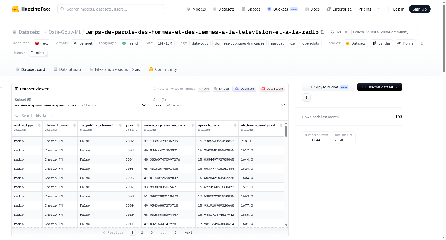Go to page 8 of the table

tap(176, 232)
